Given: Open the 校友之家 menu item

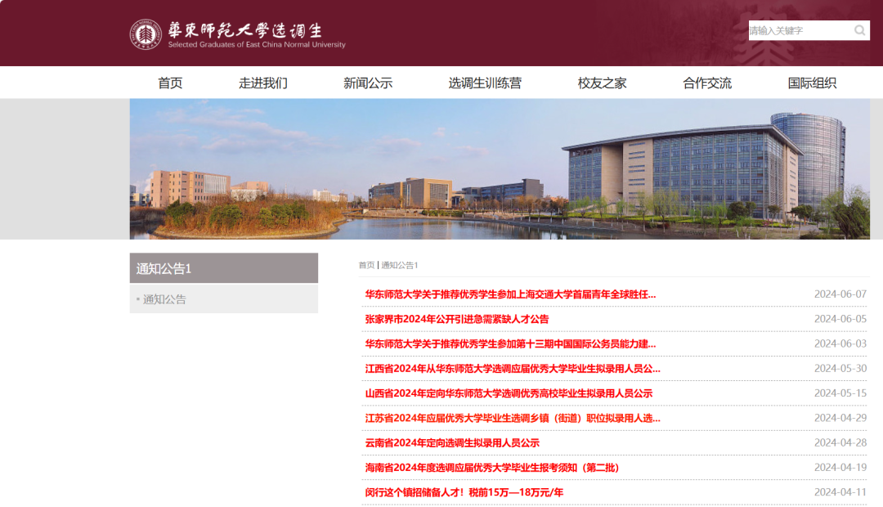Looking at the screenshot, I should click(602, 83).
